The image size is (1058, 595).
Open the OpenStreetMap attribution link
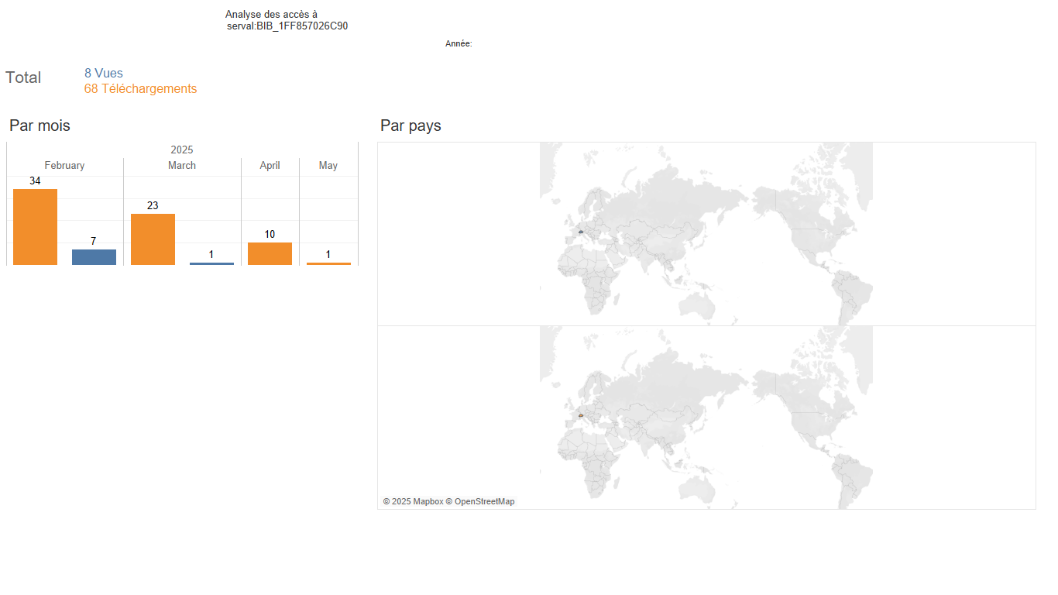[480, 502]
